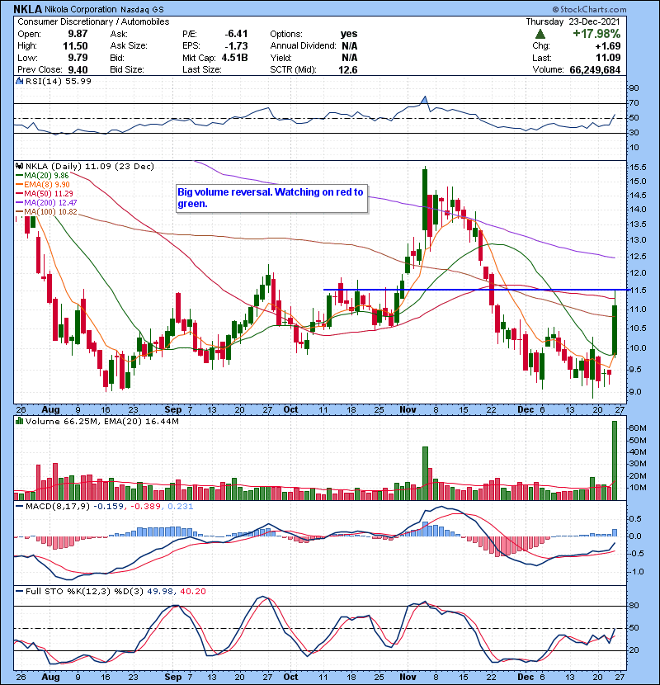Click the NKLA (Daily) 11.09 price label
660x685 pixels.
point(90,166)
